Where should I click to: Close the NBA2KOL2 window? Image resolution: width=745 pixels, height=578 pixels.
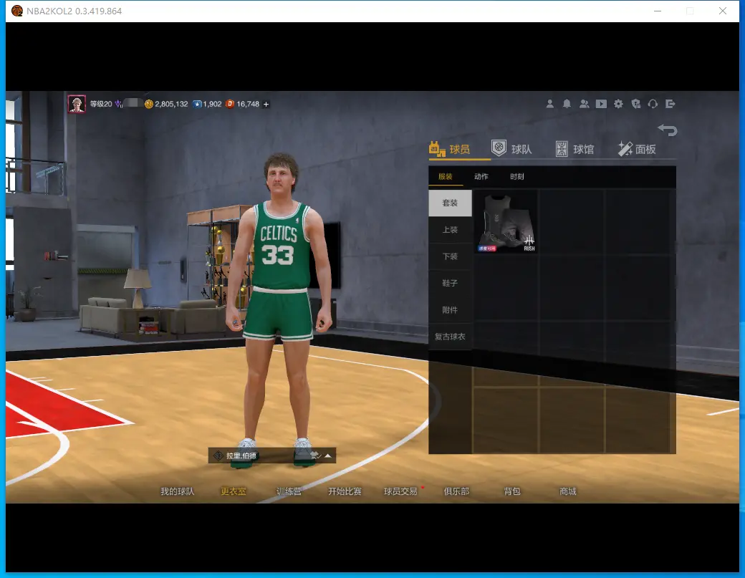click(723, 11)
